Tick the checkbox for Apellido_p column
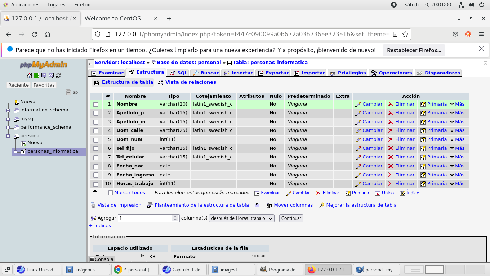Screen dimensions: 490x276 96,113
